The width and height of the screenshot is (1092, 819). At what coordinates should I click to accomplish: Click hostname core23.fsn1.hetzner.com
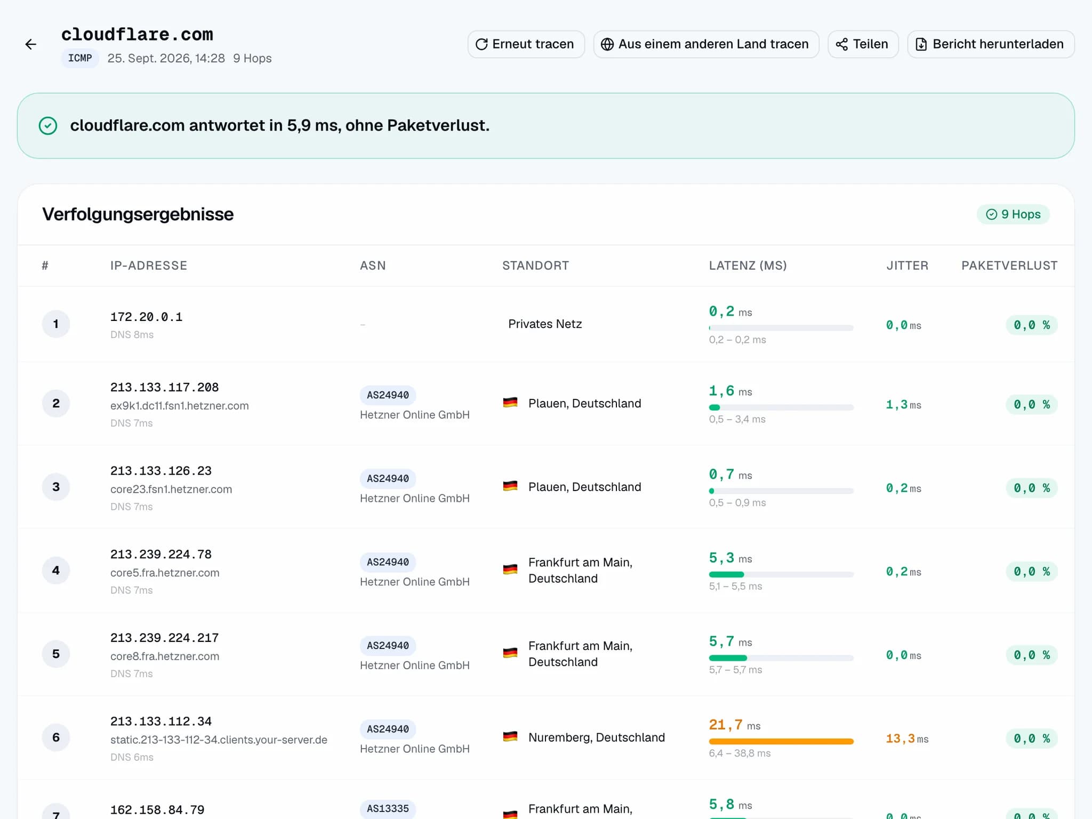click(x=171, y=489)
